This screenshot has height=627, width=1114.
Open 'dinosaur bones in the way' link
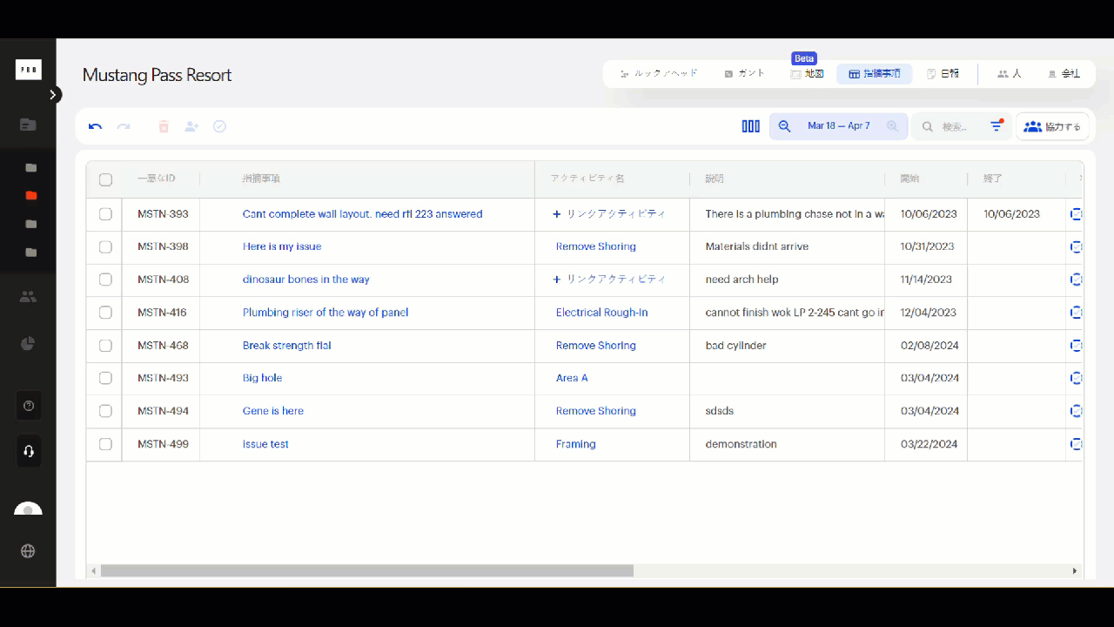point(306,280)
